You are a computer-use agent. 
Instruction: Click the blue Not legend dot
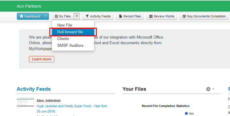click(186, 113)
